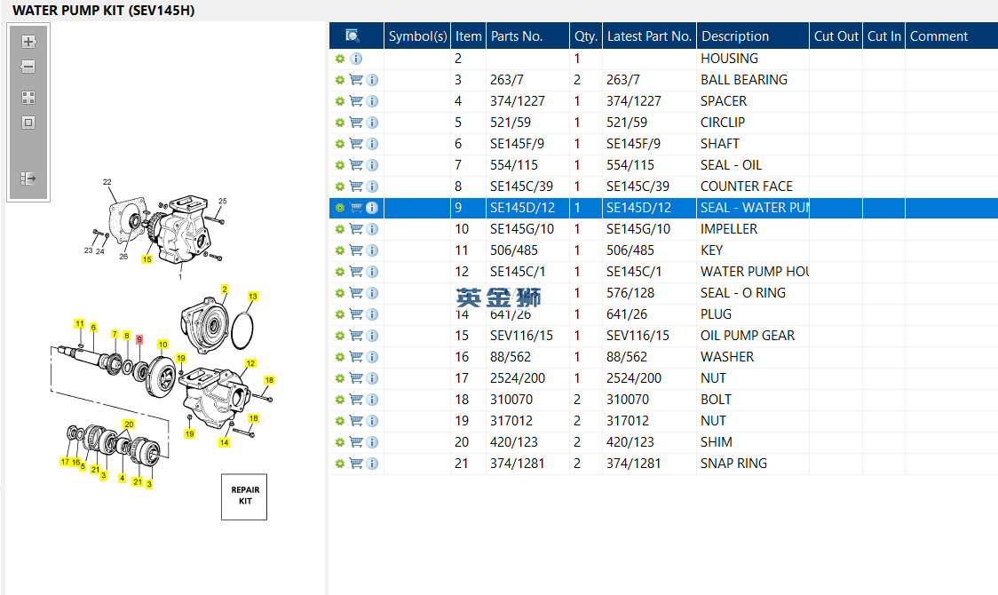
Task: Select SNAP RING description cell
Action: coord(753,464)
